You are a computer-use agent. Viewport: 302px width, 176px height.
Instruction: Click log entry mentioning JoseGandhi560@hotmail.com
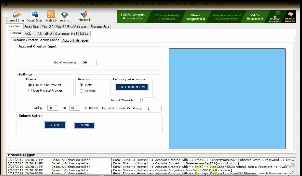tap(149, 167)
